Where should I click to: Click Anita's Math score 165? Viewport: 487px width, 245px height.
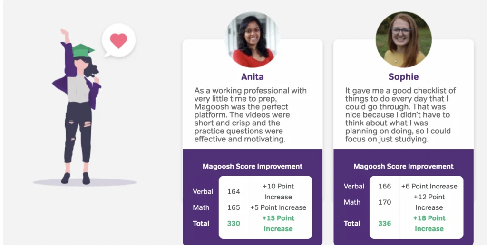tap(234, 207)
